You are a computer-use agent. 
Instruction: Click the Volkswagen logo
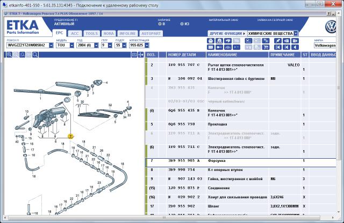coord(331,27)
